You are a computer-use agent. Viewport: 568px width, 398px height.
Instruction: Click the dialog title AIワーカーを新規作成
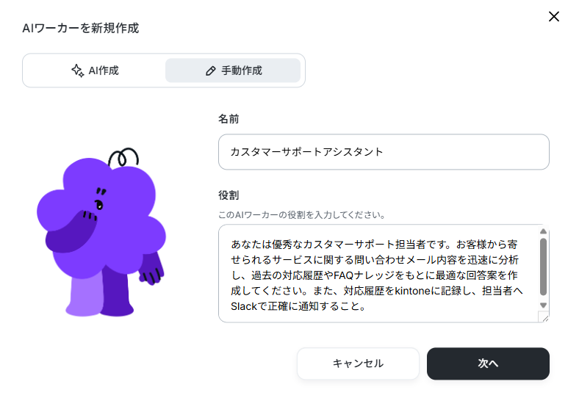[x=81, y=28]
